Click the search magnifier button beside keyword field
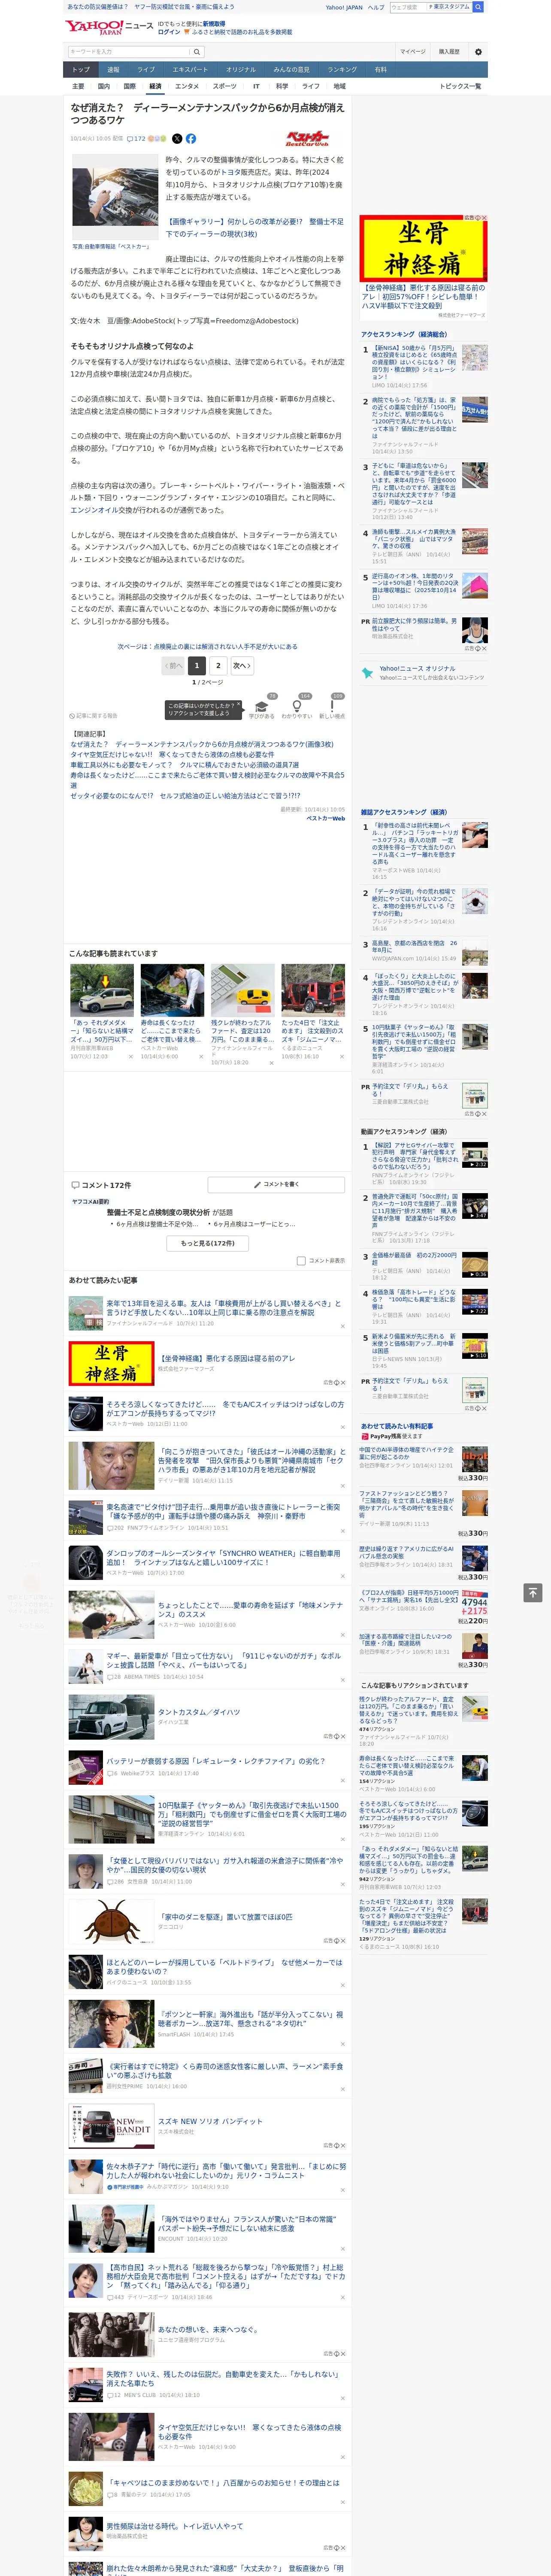The width and height of the screenshot is (551, 2576). click(x=197, y=52)
